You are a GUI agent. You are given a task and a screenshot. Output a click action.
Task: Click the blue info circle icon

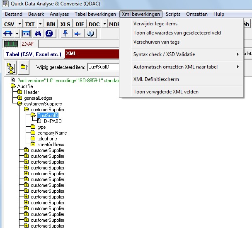click(x=91, y=33)
